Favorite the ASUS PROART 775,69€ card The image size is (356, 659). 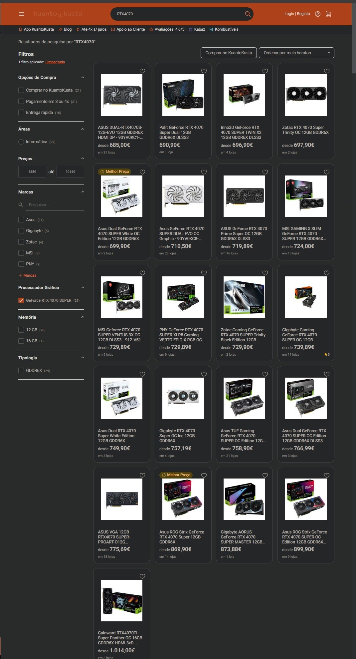point(142,476)
